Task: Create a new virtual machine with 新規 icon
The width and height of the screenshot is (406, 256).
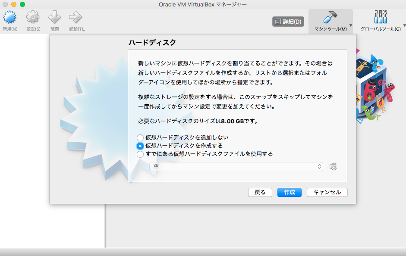Action: (9, 18)
